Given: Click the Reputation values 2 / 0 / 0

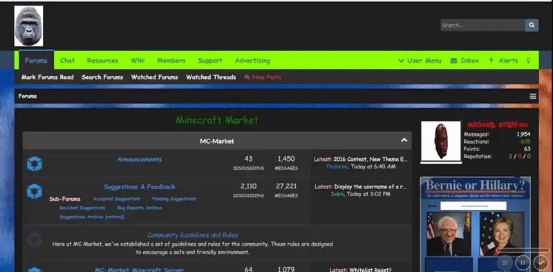Looking at the screenshot, I should coord(520,157).
